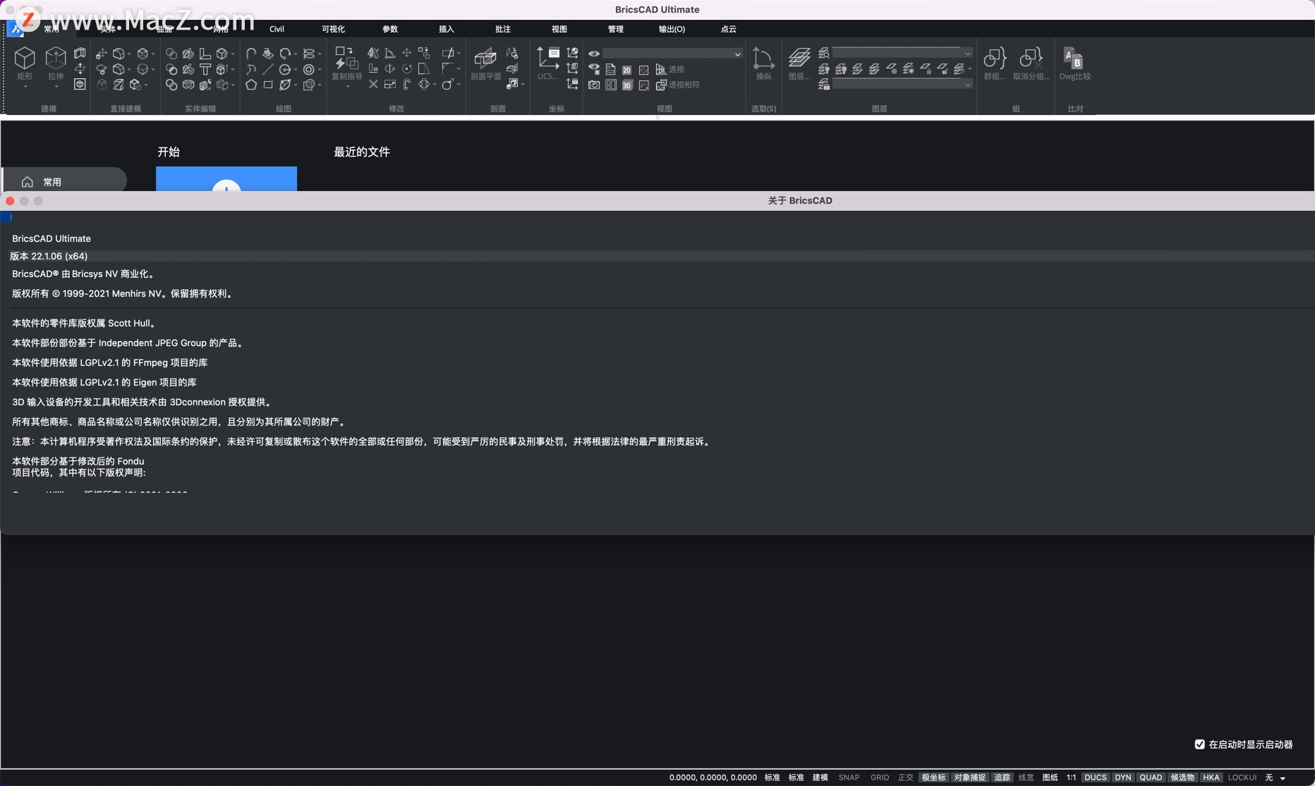Viewport: 1315px width, 786px height.
Task: Toggle 候选物 in the status bar
Action: tap(1182, 778)
